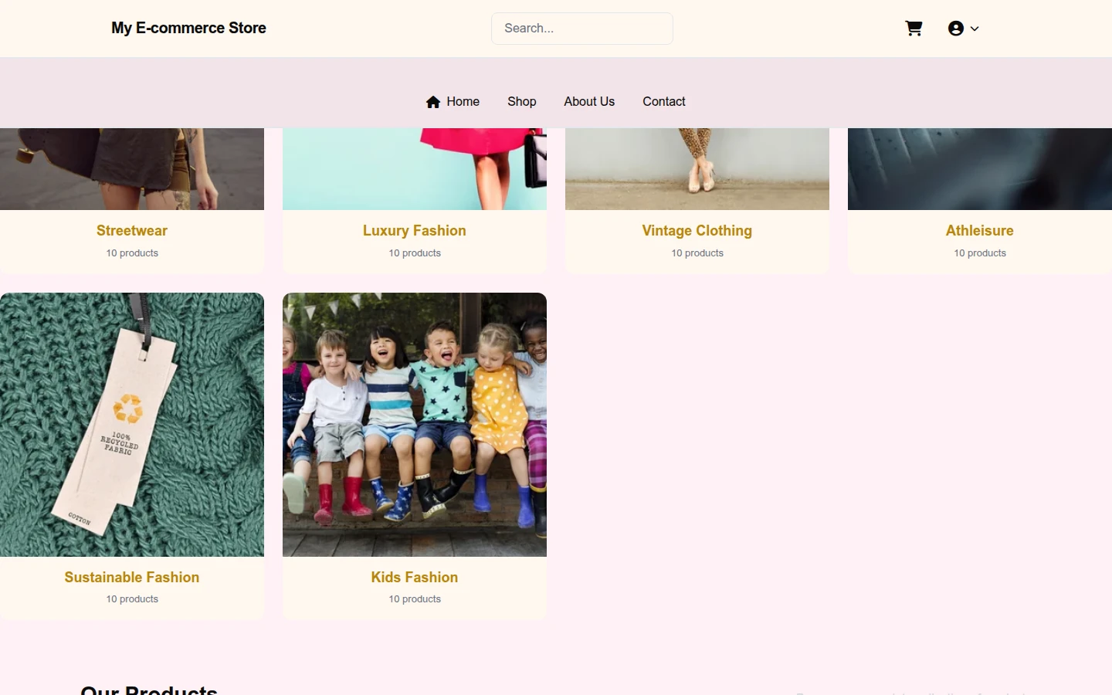Open the Streetwear category title
The image size is (1112, 695).
point(132,230)
